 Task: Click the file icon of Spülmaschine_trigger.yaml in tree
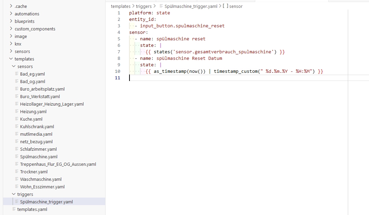[x=17, y=202]
